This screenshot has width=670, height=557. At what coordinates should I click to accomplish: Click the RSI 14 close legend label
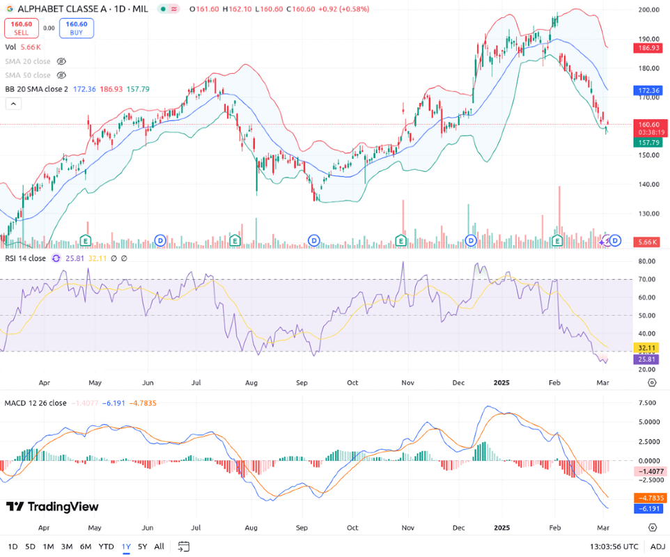(25, 258)
